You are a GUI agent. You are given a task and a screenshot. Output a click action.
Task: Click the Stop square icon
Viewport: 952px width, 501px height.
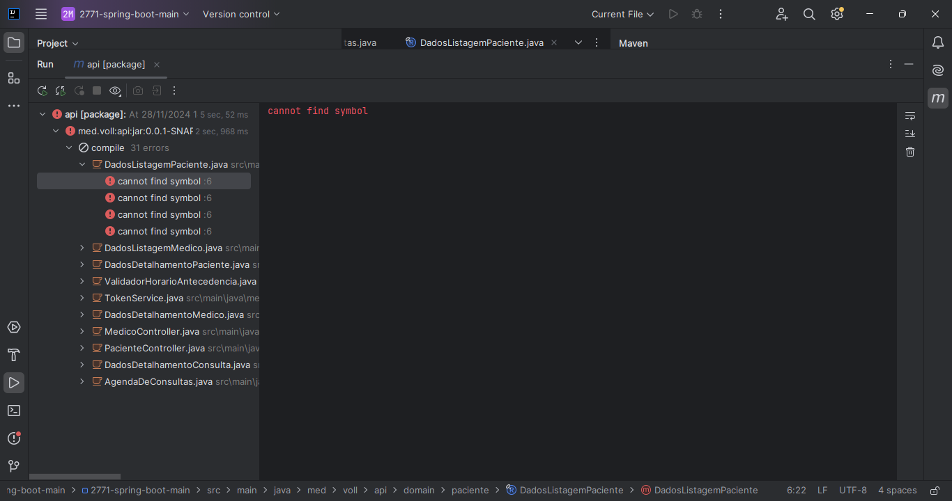tap(97, 90)
